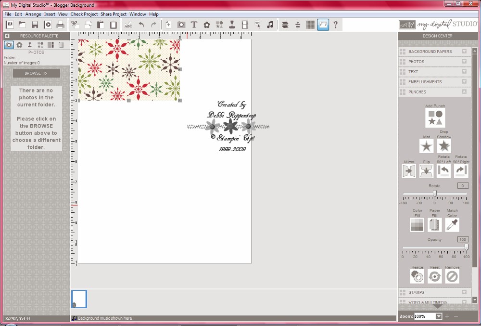Toggle the grid display toolbar button
The image size is (481, 326).
tap(310, 25)
